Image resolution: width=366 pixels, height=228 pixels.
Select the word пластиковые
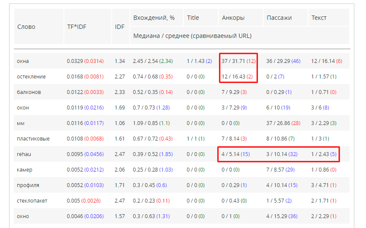click(x=33, y=139)
